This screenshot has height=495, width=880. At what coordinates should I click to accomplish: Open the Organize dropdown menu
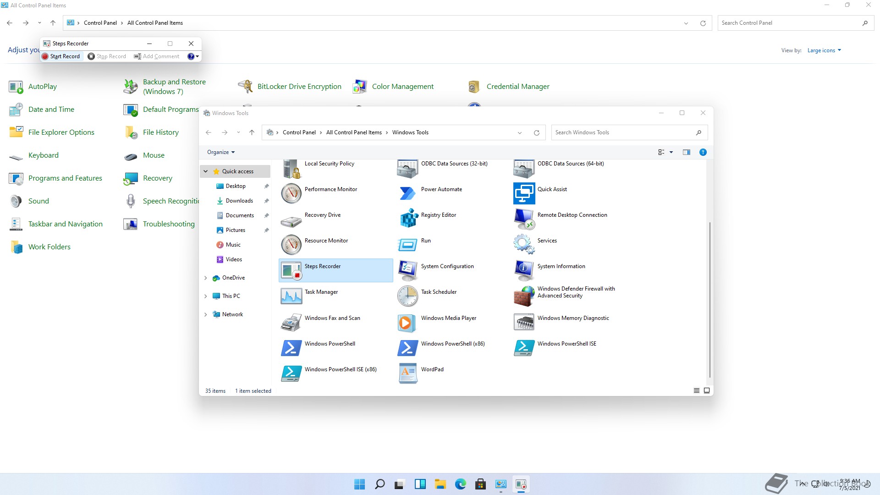pyautogui.click(x=221, y=152)
